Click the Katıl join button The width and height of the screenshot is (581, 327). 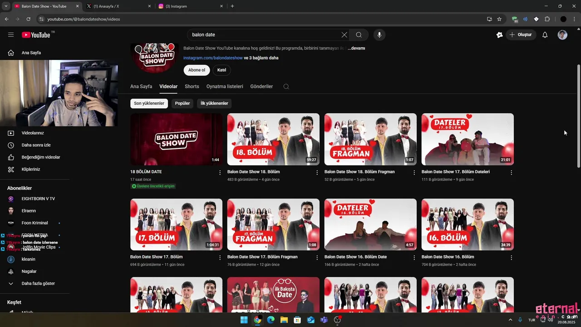(x=222, y=70)
